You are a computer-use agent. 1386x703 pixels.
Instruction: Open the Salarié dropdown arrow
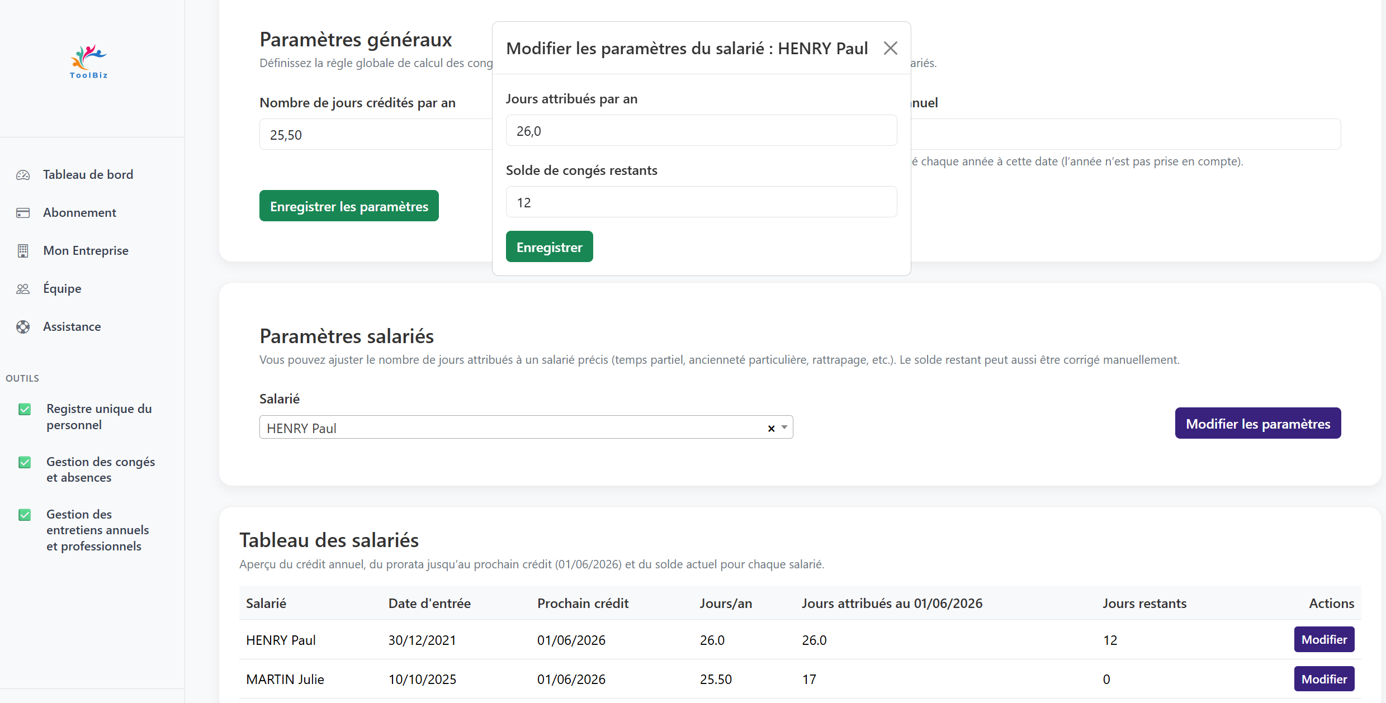[x=784, y=427]
